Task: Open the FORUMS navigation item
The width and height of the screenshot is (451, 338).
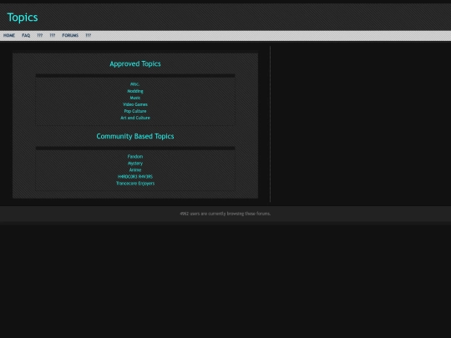Action: click(x=70, y=35)
